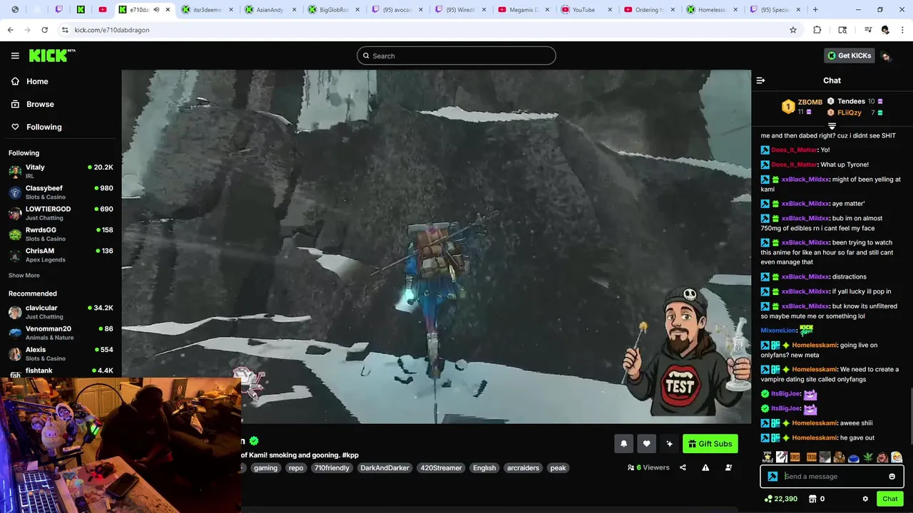Open a new browser tab
913x513 pixels.
[x=815, y=10]
